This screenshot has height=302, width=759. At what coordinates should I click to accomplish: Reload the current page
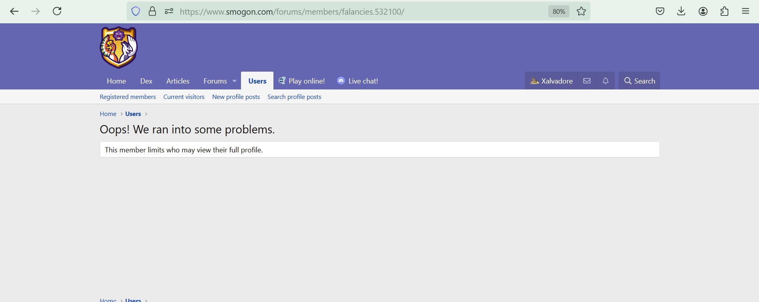(x=57, y=11)
